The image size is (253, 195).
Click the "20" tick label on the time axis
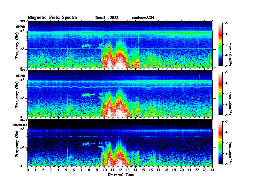181,170
